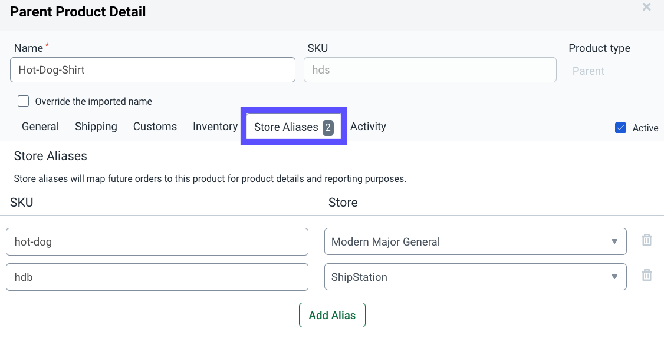Screen dimensions: 664x345
Task: Click the Add Alias button
Action: (x=332, y=315)
